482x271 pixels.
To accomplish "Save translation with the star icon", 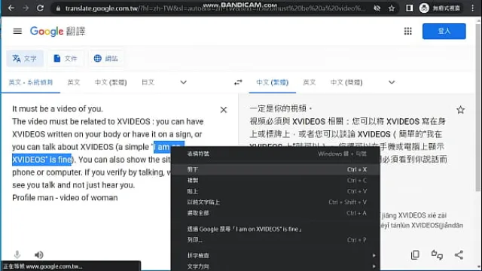I will point(460,110).
